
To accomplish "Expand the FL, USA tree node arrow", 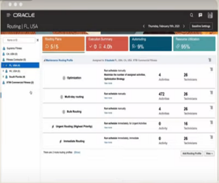I will [3, 65].
